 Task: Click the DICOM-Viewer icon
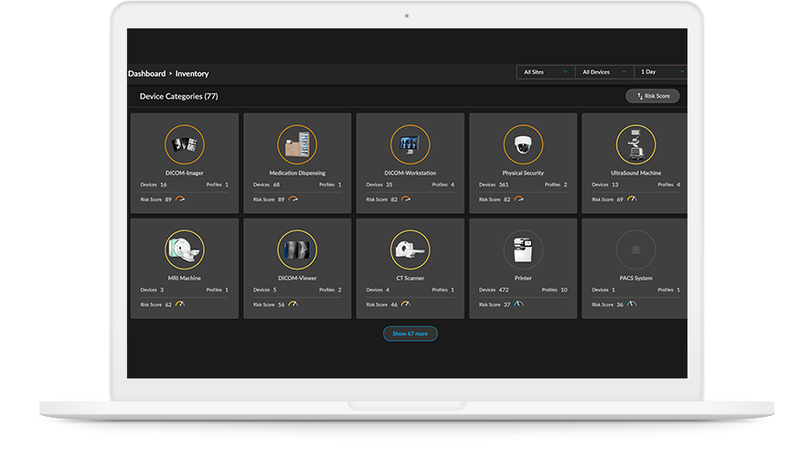click(x=297, y=250)
